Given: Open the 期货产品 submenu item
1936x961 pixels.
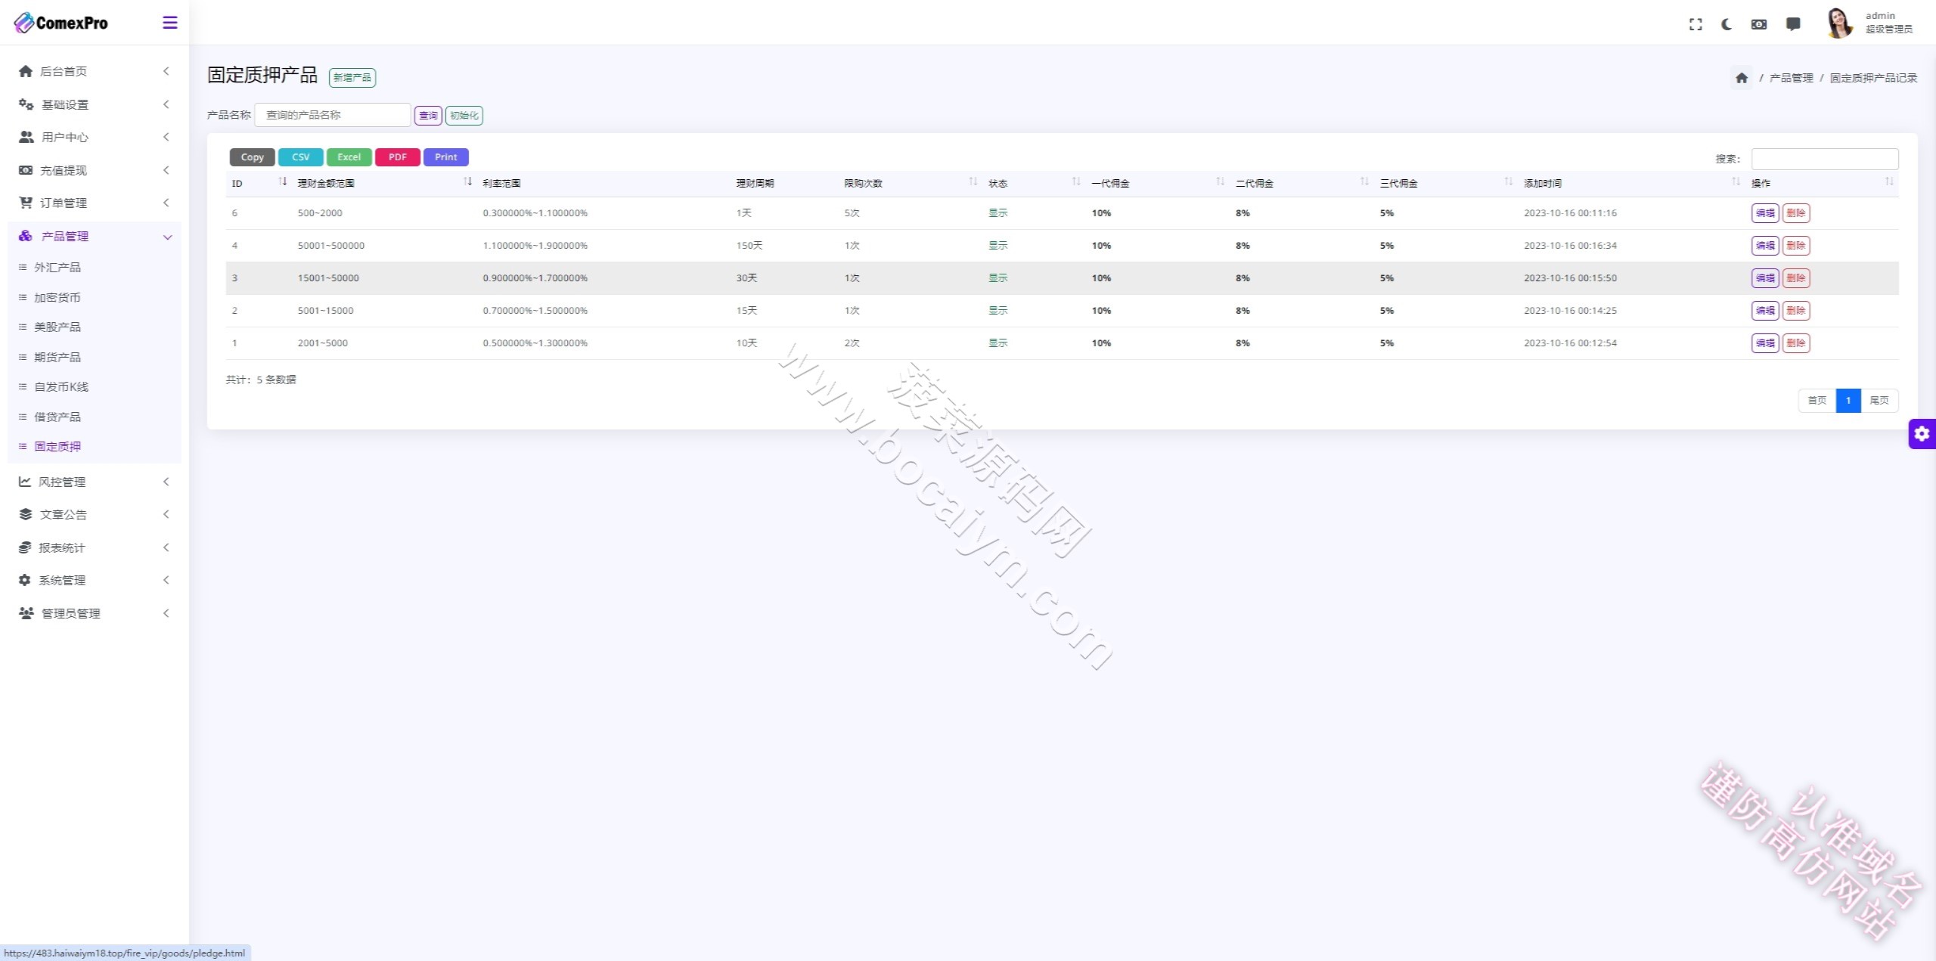Looking at the screenshot, I should (x=57, y=357).
